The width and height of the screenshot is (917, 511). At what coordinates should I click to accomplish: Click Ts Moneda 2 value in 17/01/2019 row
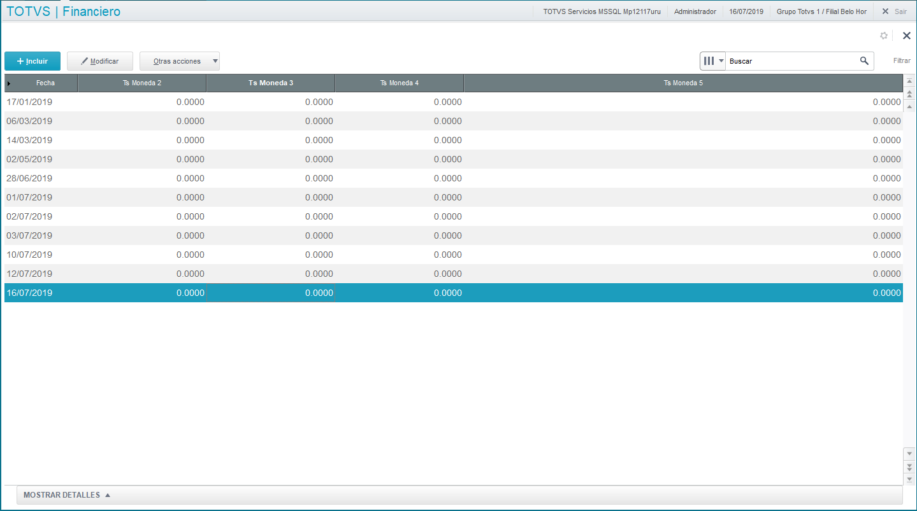[x=191, y=102]
